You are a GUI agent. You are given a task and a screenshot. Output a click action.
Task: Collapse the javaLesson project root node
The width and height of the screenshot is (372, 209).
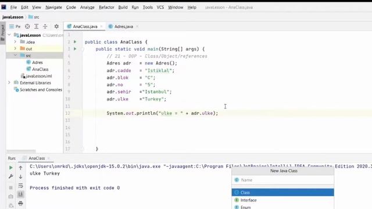click(x=9, y=35)
